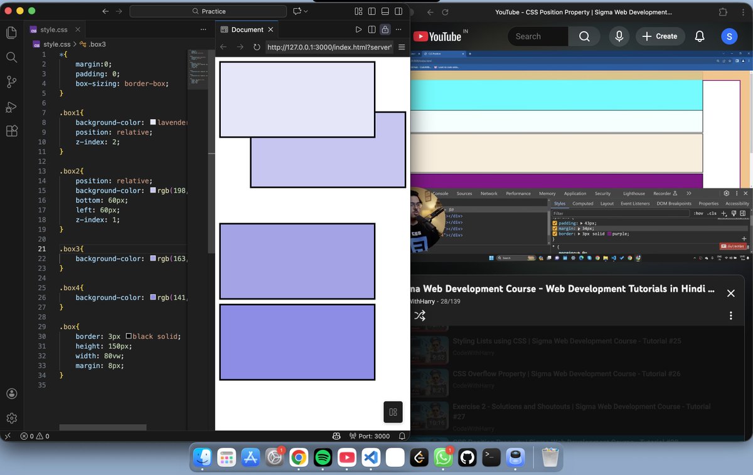Open the errors and warnings status item
753x475 pixels.
point(35,436)
